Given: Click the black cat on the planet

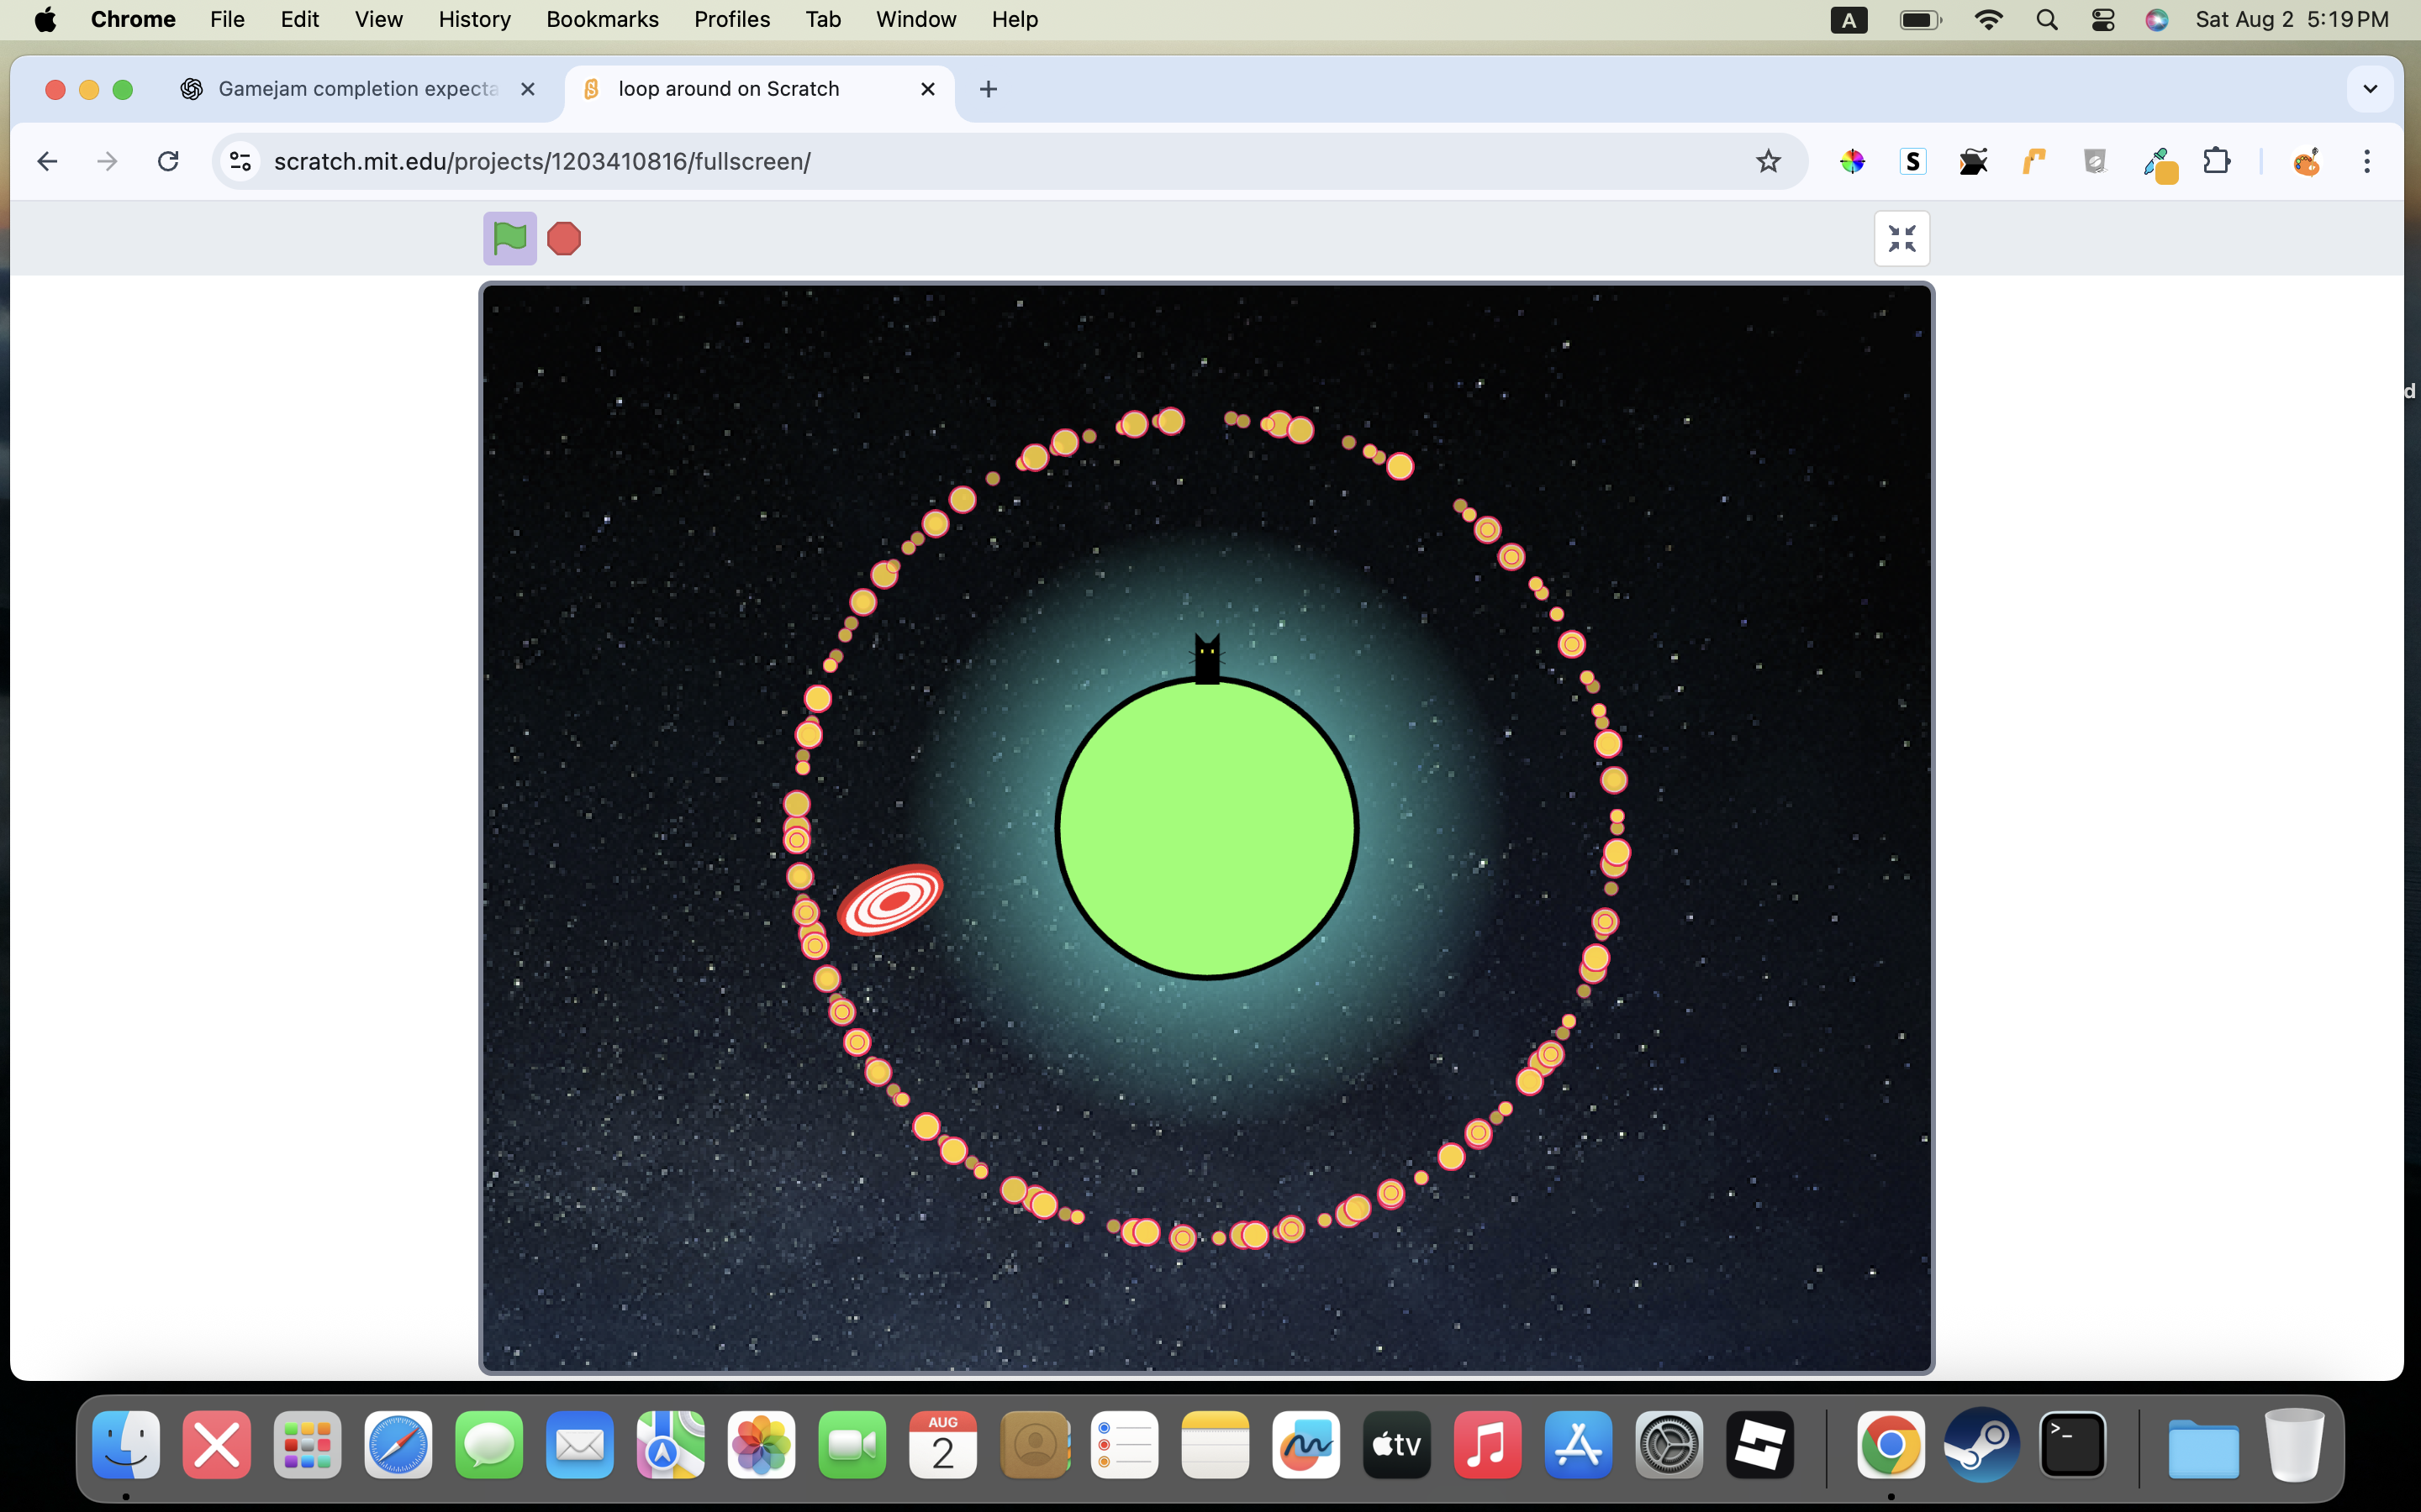Looking at the screenshot, I should coord(1206,659).
